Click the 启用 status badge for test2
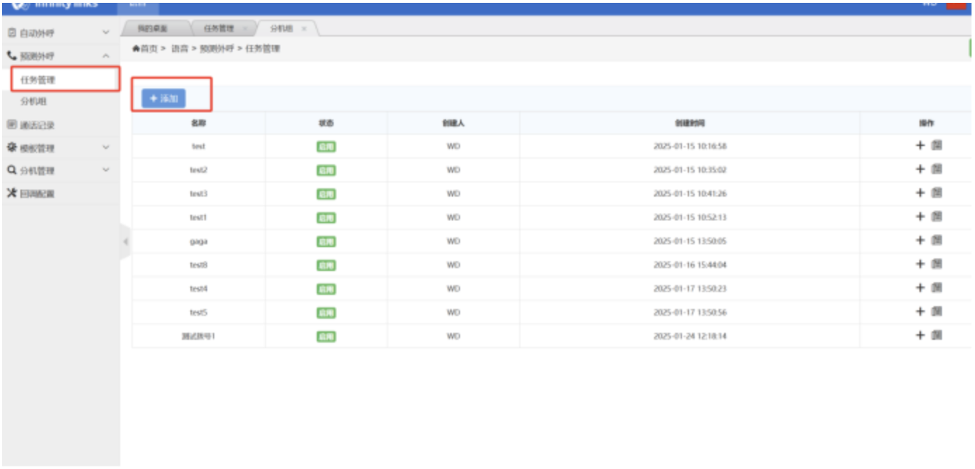The image size is (975, 469). (326, 171)
